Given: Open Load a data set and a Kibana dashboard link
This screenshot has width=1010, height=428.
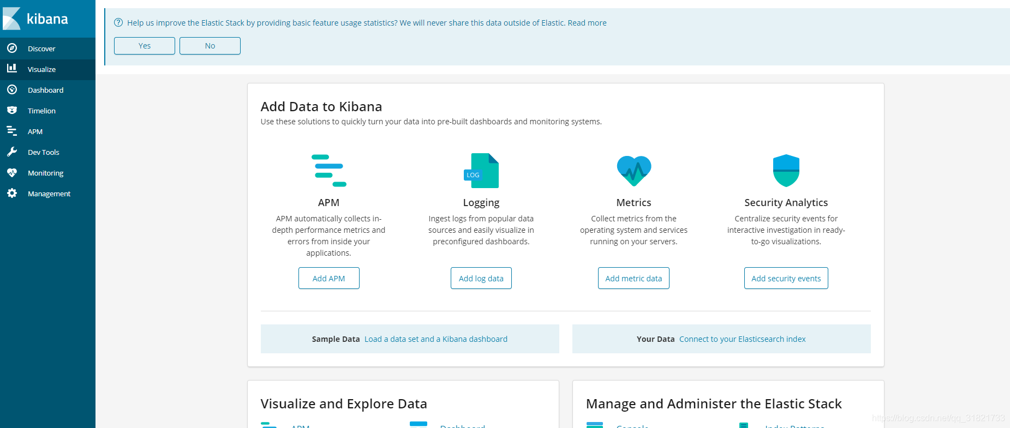Looking at the screenshot, I should click(436, 339).
